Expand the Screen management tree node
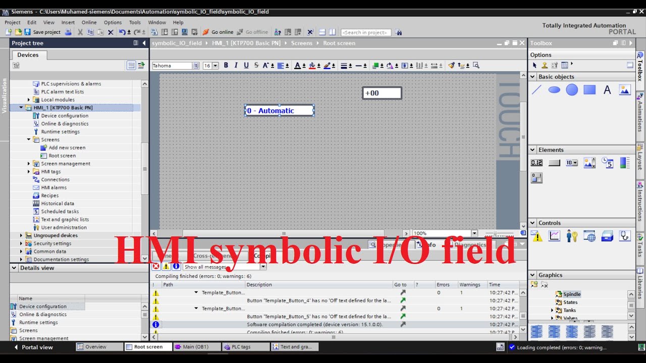 tap(29, 163)
